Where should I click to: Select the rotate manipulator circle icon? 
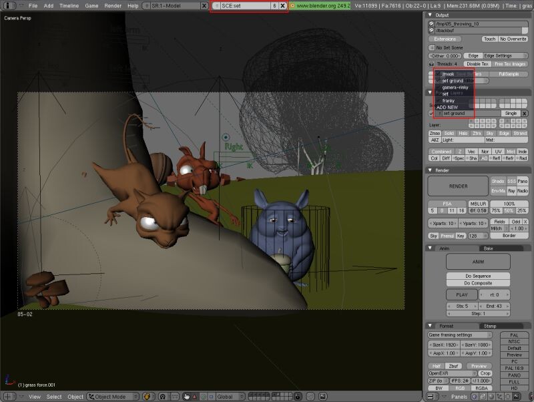[204, 397]
